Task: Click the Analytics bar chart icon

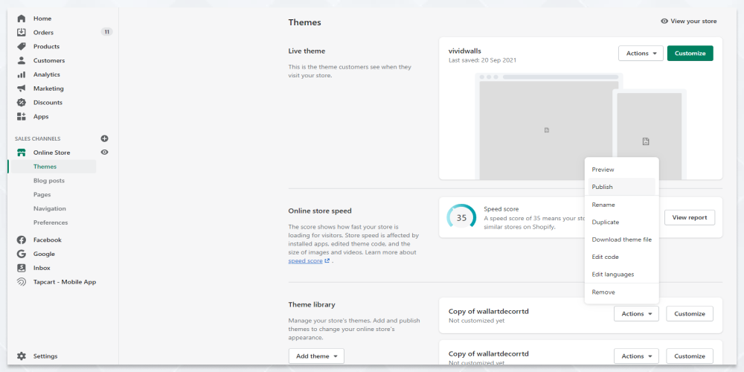Action: (22, 74)
